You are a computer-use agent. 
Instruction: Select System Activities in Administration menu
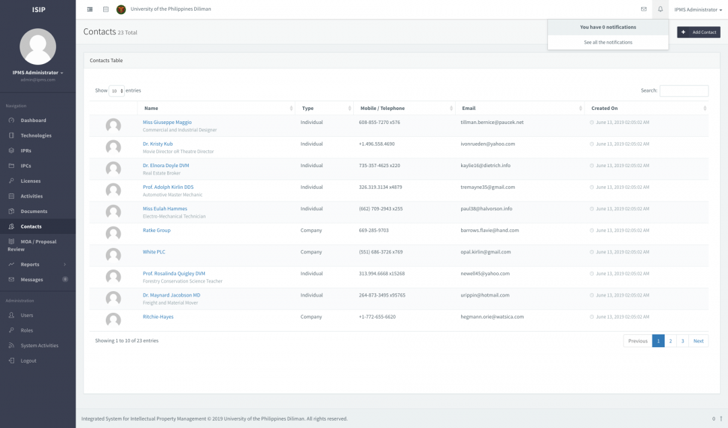click(40, 346)
